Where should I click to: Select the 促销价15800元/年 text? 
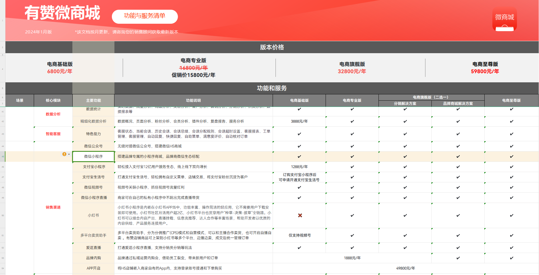193,75
